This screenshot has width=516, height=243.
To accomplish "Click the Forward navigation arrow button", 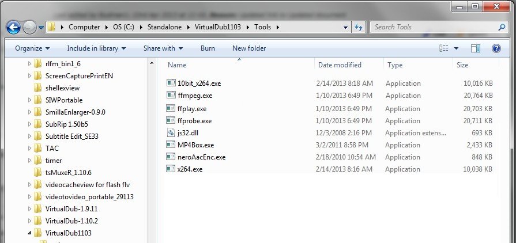I will (x=29, y=28).
